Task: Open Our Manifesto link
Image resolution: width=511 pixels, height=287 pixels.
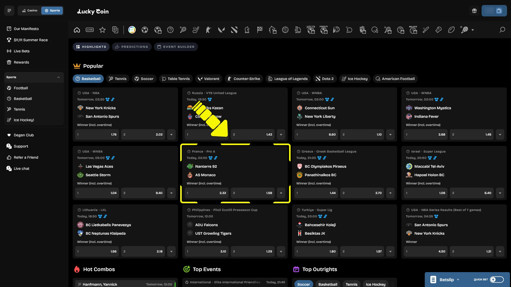Action: 26,29
